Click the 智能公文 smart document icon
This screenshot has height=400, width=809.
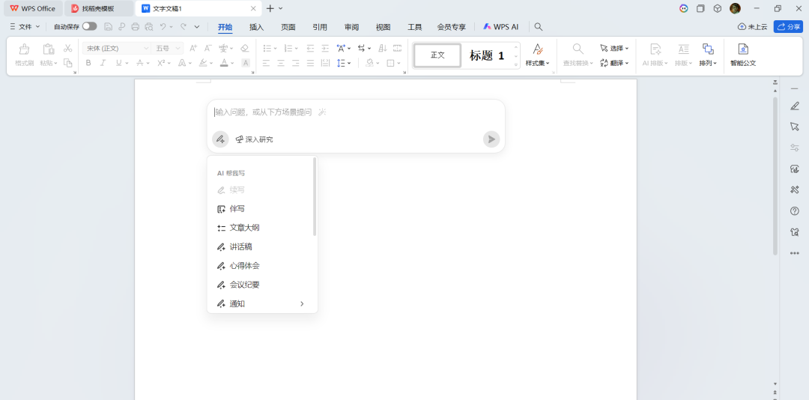[743, 49]
